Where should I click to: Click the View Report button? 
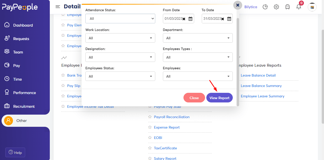pyautogui.click(x=219, y=98)
